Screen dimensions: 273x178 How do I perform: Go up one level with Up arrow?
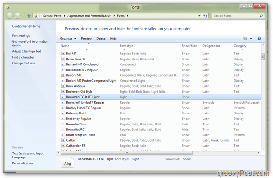(29, 16)
